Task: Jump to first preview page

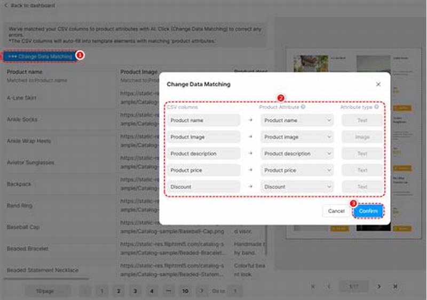Action: click(x=313, y=286)
